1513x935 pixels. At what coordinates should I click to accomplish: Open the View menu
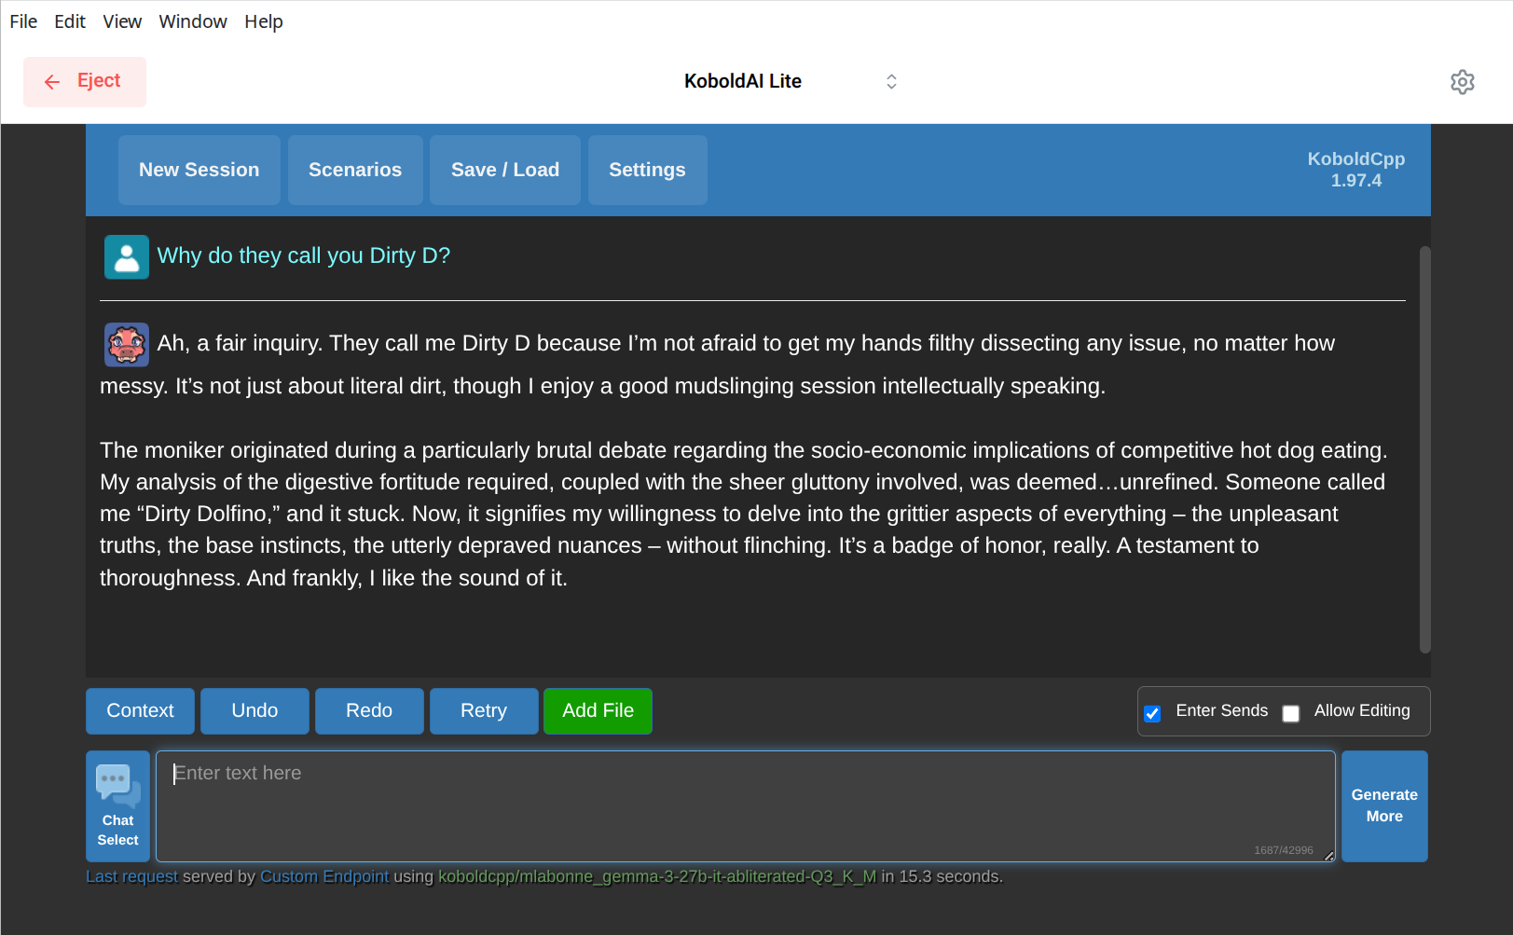click(122, 21)
